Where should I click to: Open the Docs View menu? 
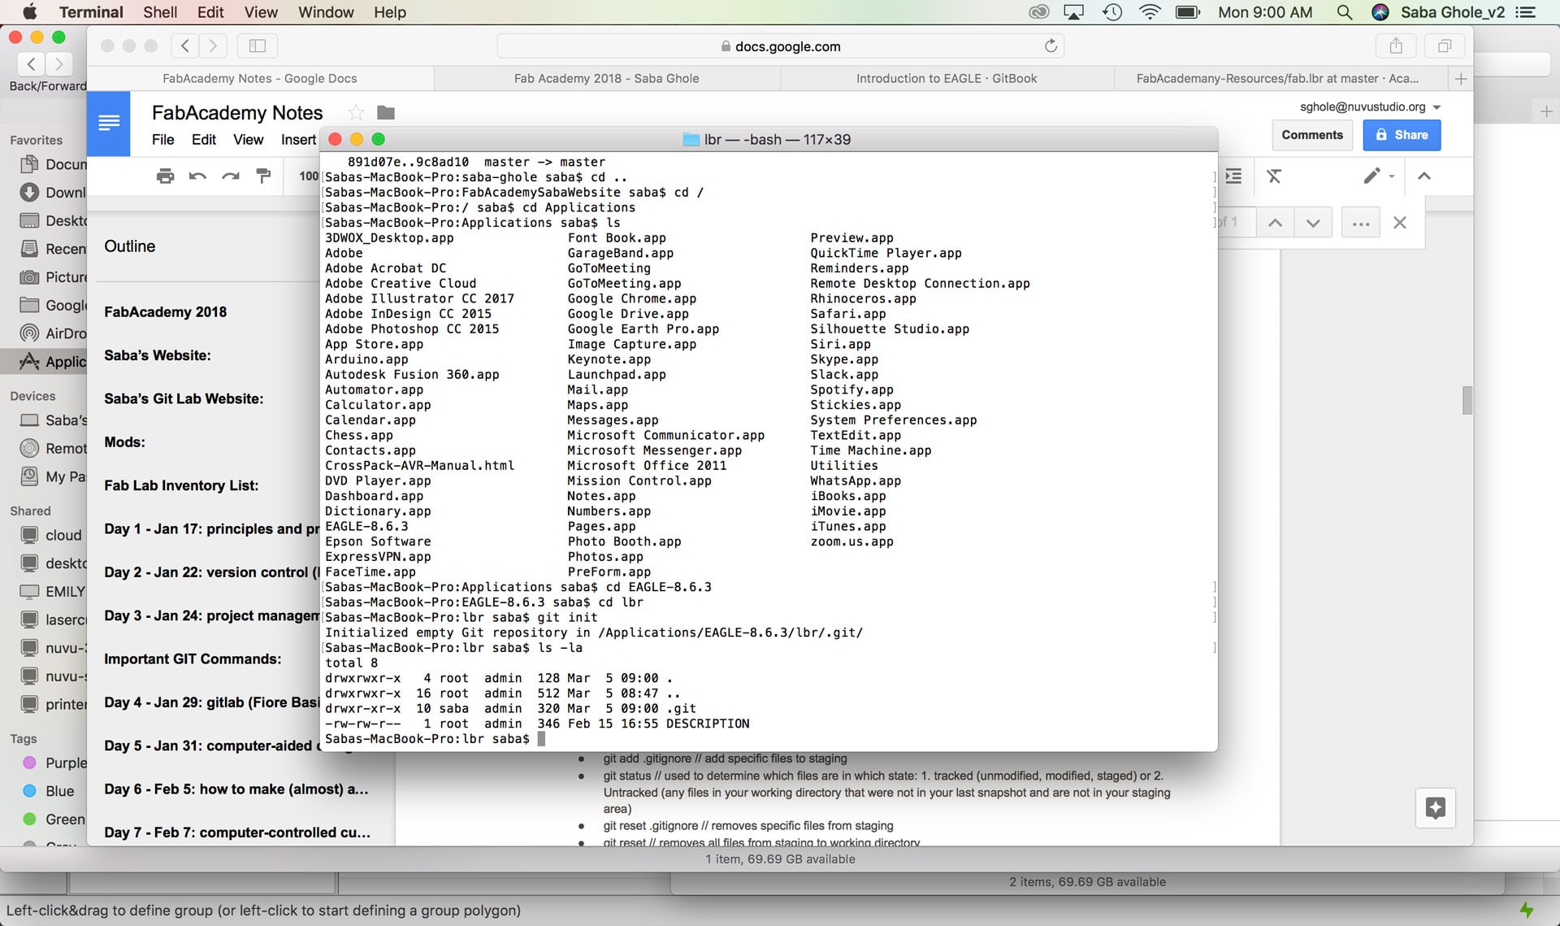point(248,140)
